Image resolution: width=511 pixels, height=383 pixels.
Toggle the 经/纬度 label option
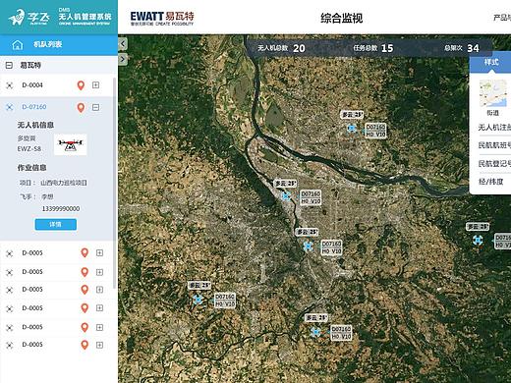click(x=490, y=181)
